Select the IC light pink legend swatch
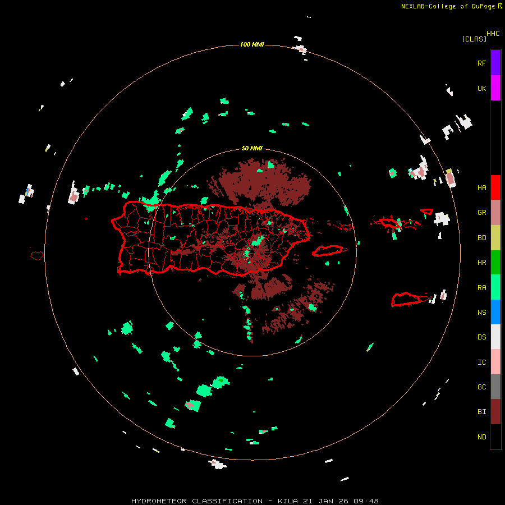This screenshot has width=505, height=505. 495,362
